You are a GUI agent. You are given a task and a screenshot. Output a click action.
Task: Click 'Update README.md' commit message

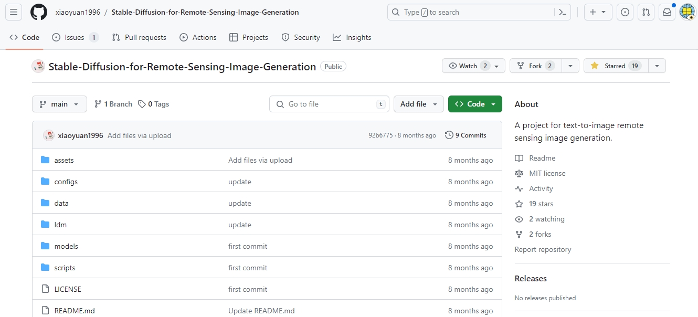[x=261, y=311]
